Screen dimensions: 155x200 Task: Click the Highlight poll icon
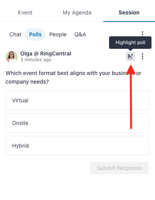point(130,56)
